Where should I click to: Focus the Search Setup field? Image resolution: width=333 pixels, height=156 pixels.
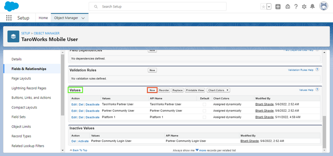tap(158, 7)
